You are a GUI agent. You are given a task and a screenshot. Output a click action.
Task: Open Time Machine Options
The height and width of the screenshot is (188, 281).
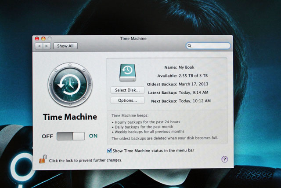point(127,100)
